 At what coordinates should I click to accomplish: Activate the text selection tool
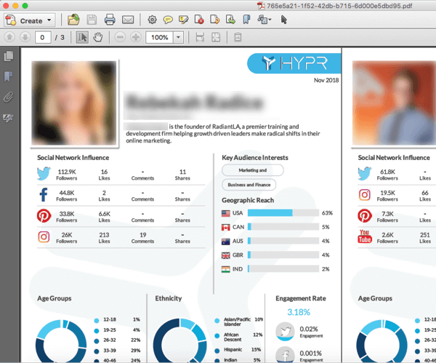[x=82, y=37]
